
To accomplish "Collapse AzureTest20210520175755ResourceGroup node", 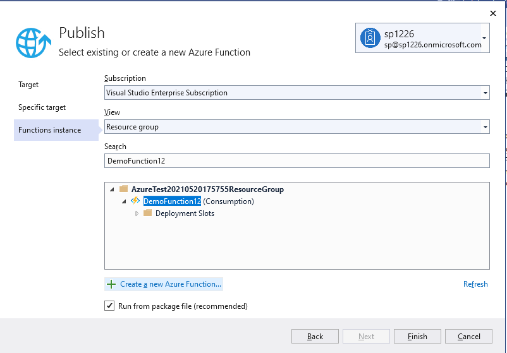I will 112,189.
